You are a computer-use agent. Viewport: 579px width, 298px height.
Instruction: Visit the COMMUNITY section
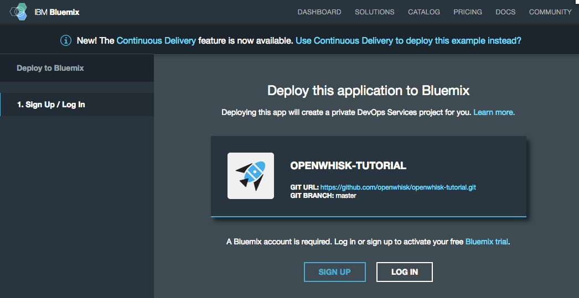(550, 12)
